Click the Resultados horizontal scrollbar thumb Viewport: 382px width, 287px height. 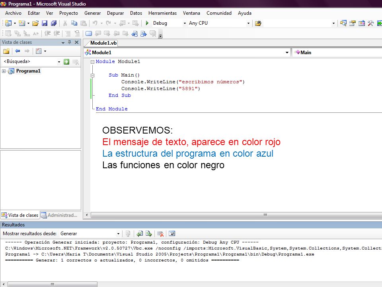tap(53, 284)
